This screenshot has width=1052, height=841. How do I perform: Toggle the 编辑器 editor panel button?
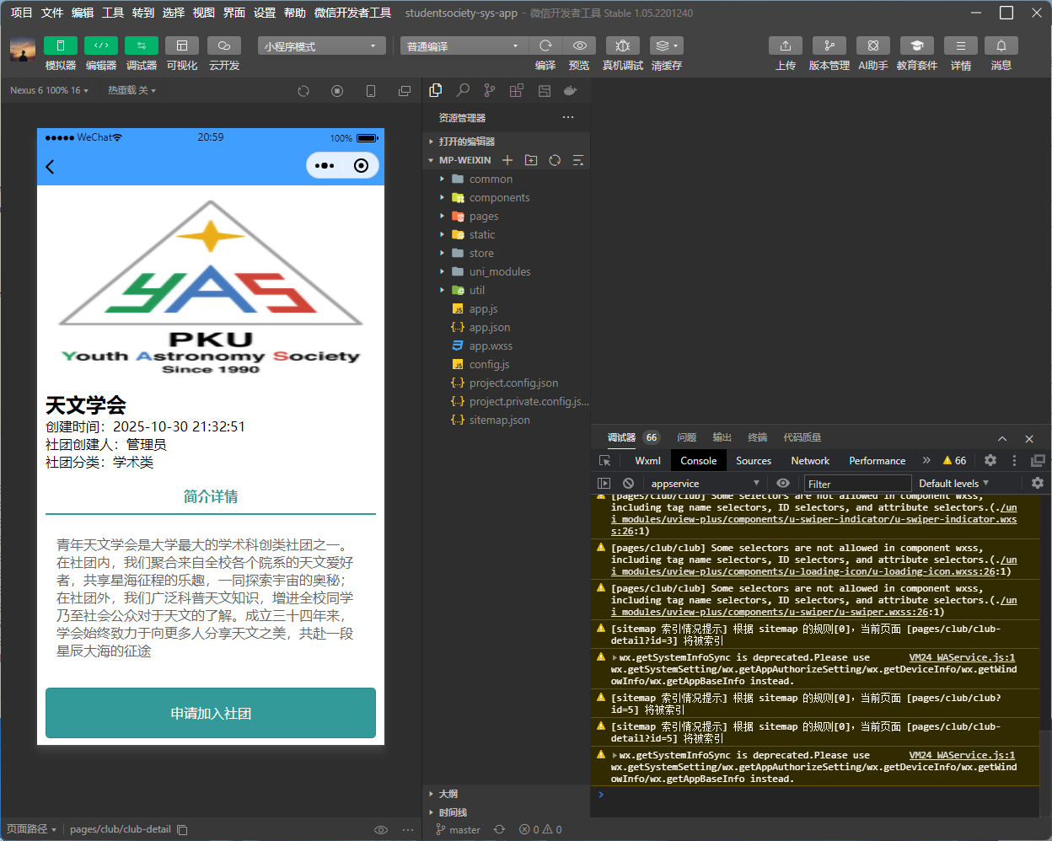click(101, 46)
